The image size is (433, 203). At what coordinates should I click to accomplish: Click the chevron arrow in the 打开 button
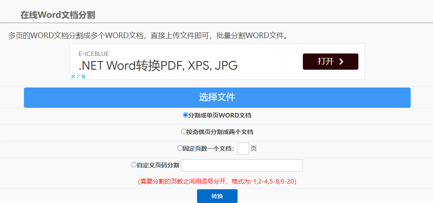point(341,62)
